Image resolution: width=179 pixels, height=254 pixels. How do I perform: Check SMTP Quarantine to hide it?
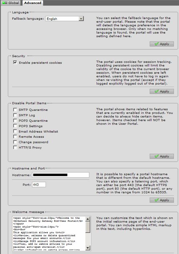tap(15, 110)
